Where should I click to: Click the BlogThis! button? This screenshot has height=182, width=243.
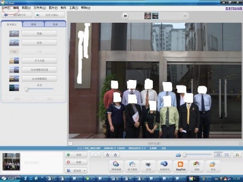click(181, 166)
